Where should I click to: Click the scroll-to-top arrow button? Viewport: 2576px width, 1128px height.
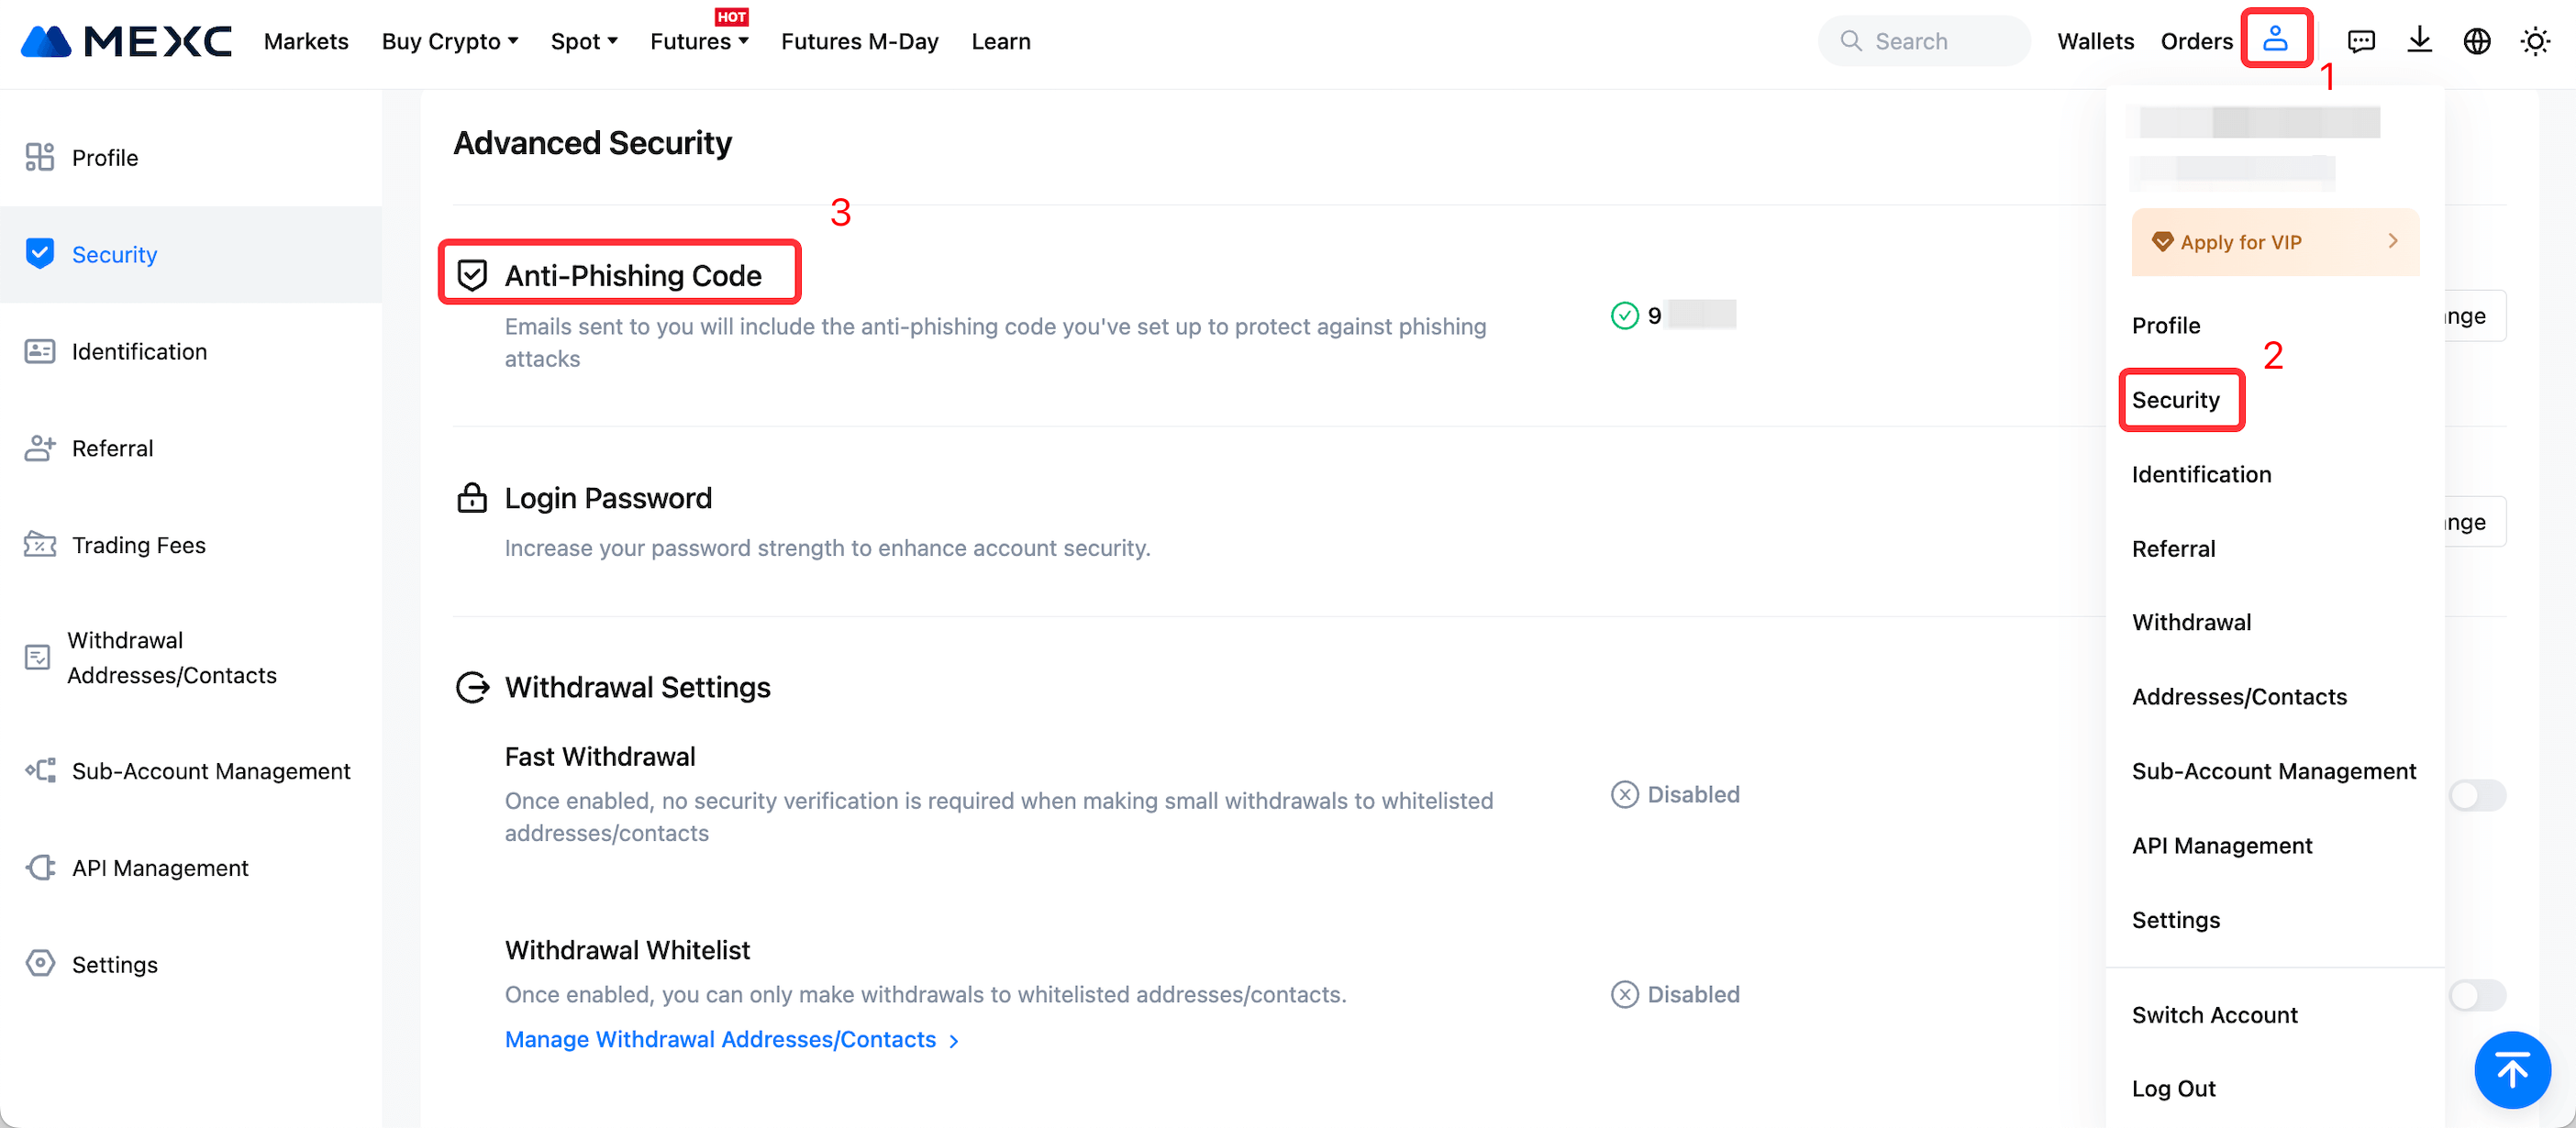click(2512, 1070)
